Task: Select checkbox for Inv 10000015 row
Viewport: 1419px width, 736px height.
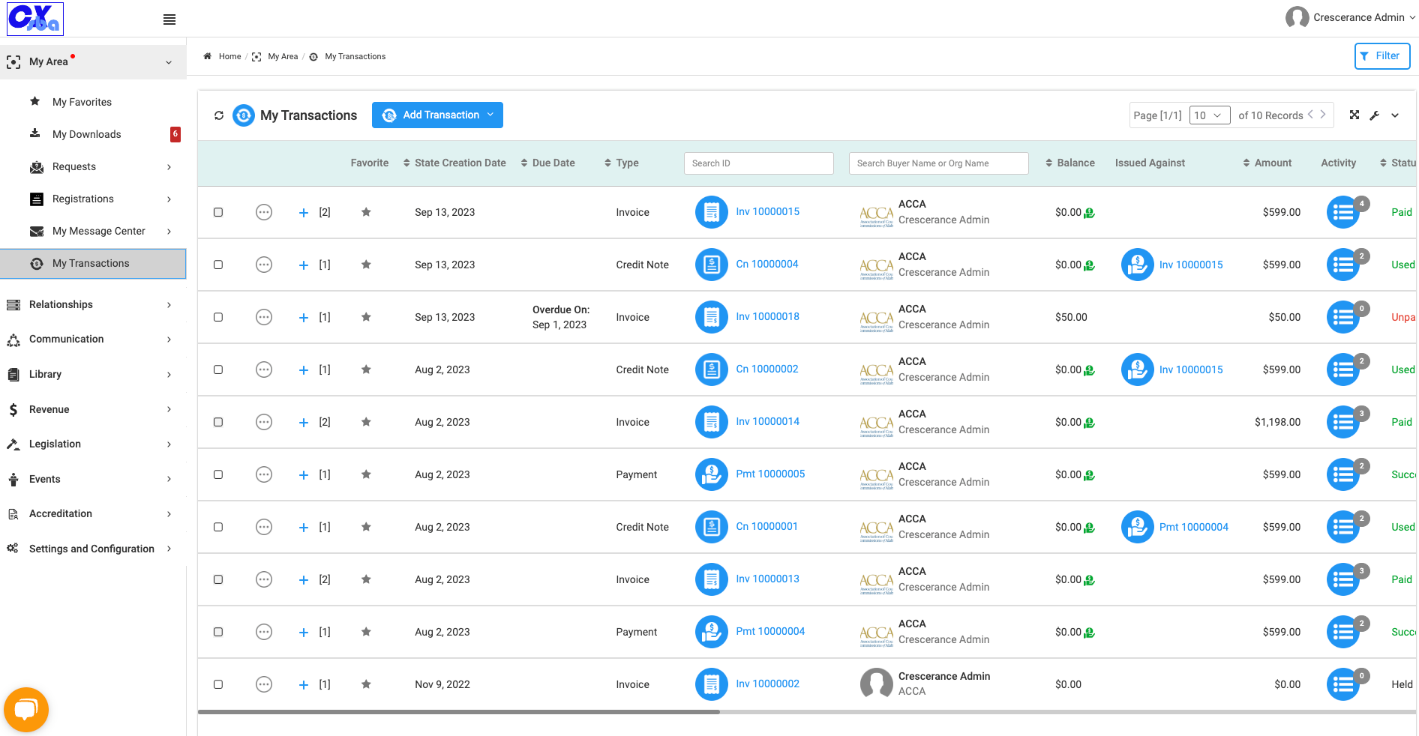Action: 218,212
